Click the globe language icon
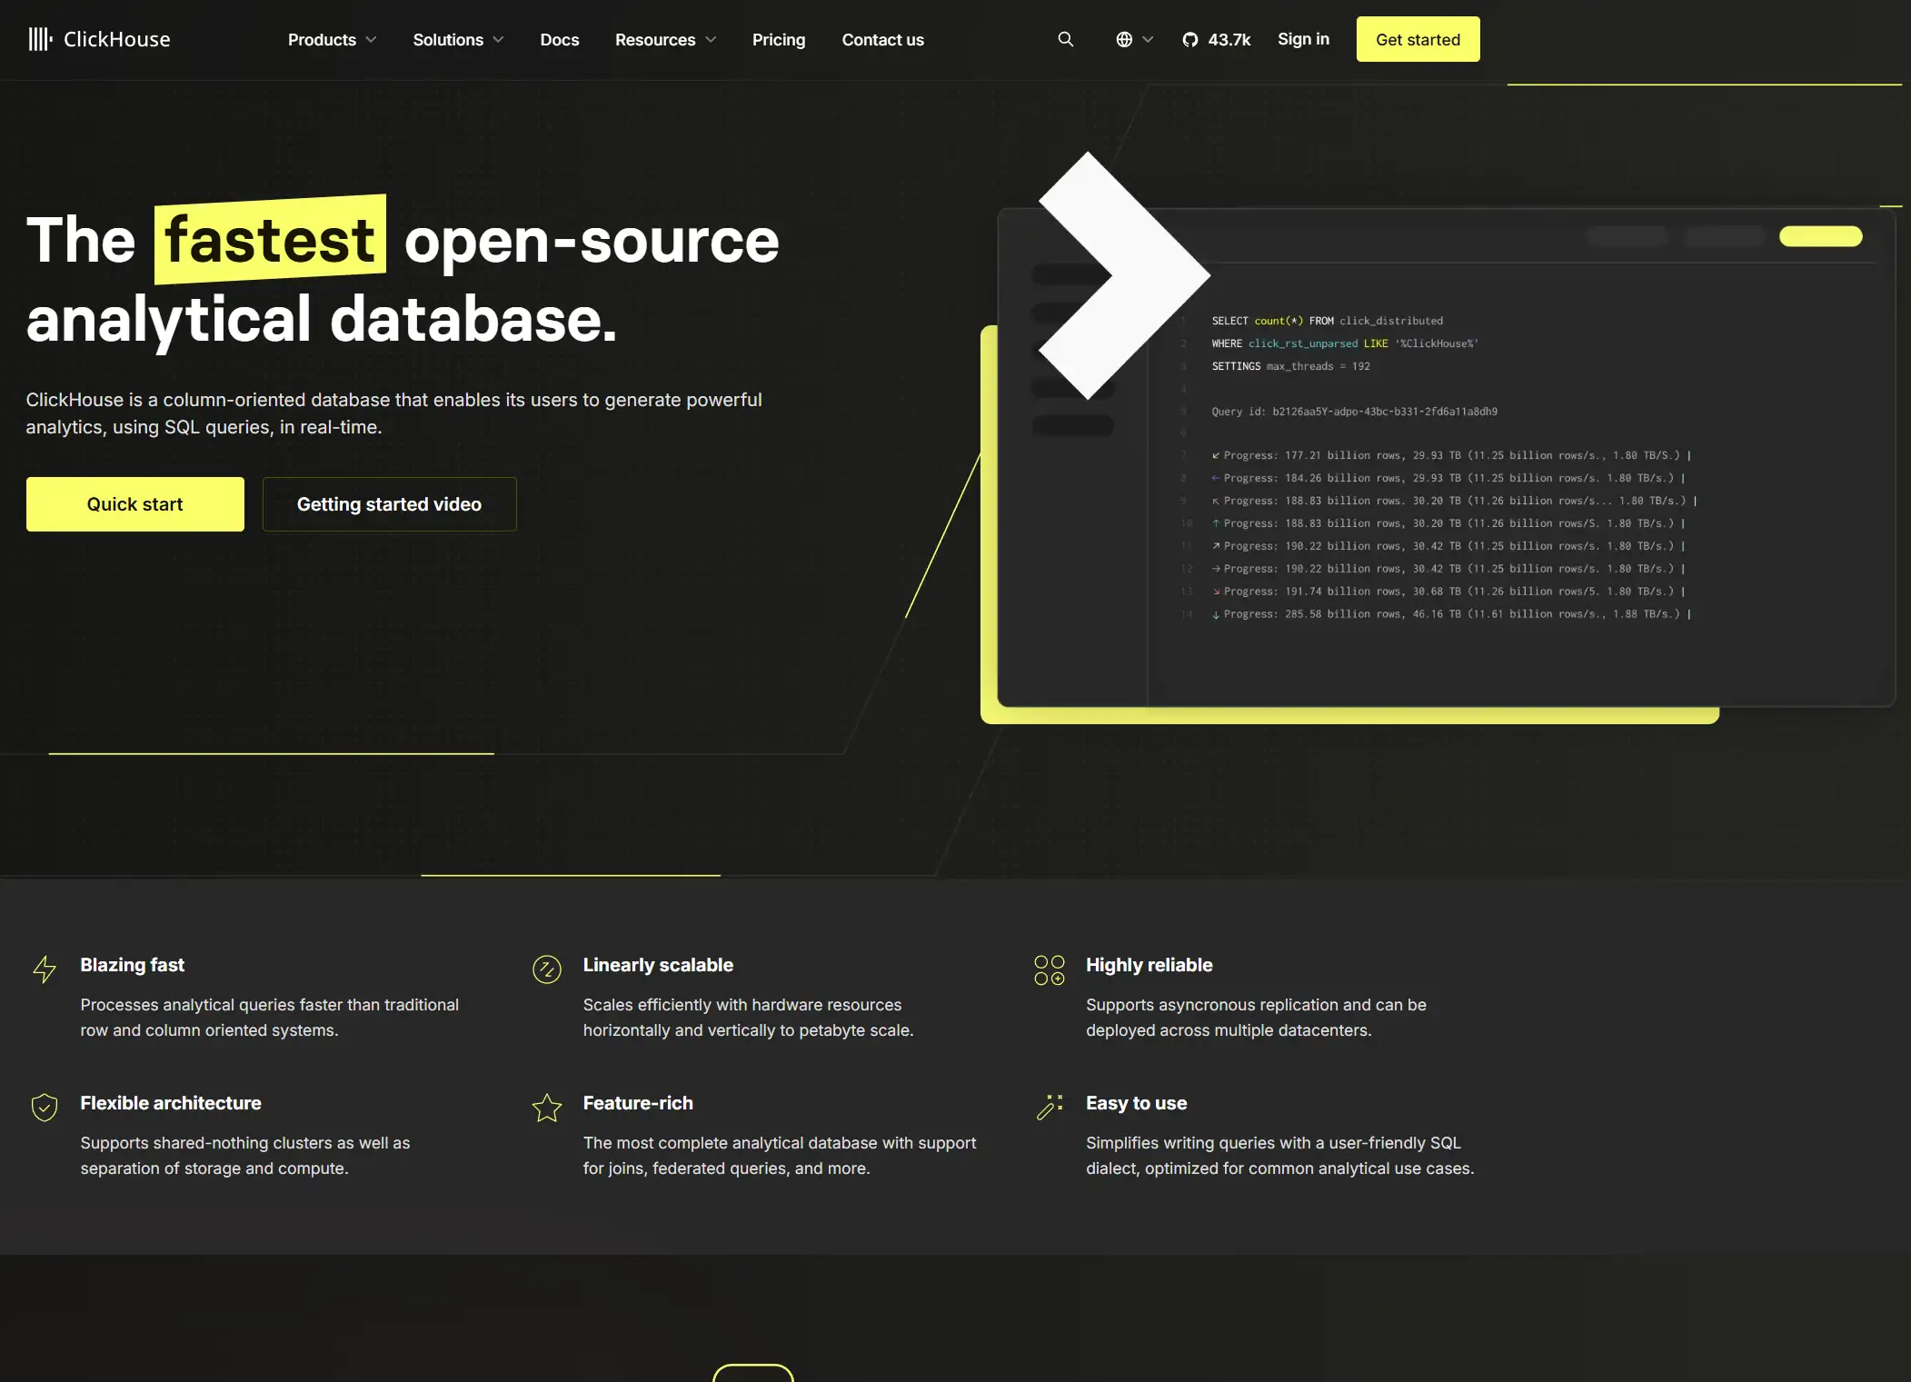The height and width of the screenshot is (1382, 1911). pos(1124,39)
